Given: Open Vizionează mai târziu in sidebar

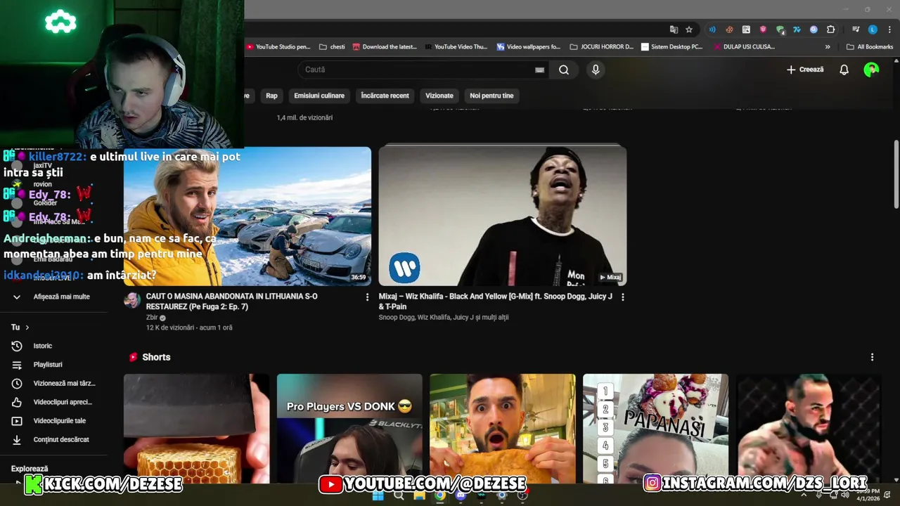Looking at the screenshot, I should [53, 383].
